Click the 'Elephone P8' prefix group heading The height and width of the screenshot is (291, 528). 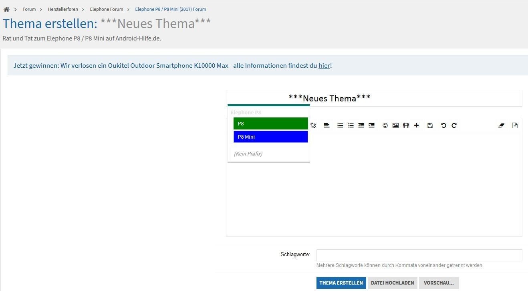[246, 112]
